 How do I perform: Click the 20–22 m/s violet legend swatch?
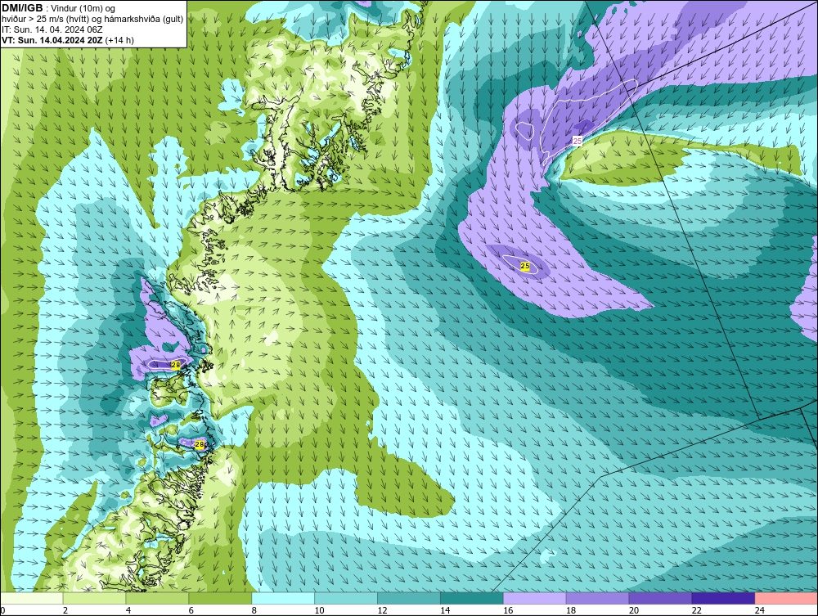point(660,598)
